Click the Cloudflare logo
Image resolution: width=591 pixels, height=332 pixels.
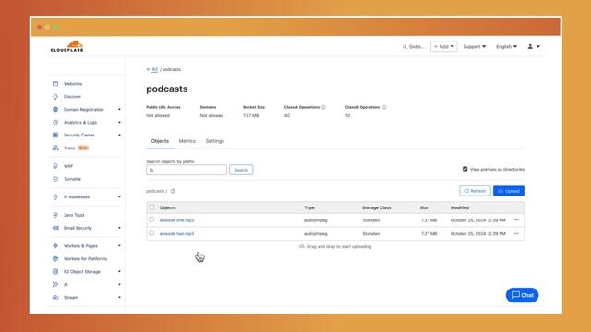[66, 46]
